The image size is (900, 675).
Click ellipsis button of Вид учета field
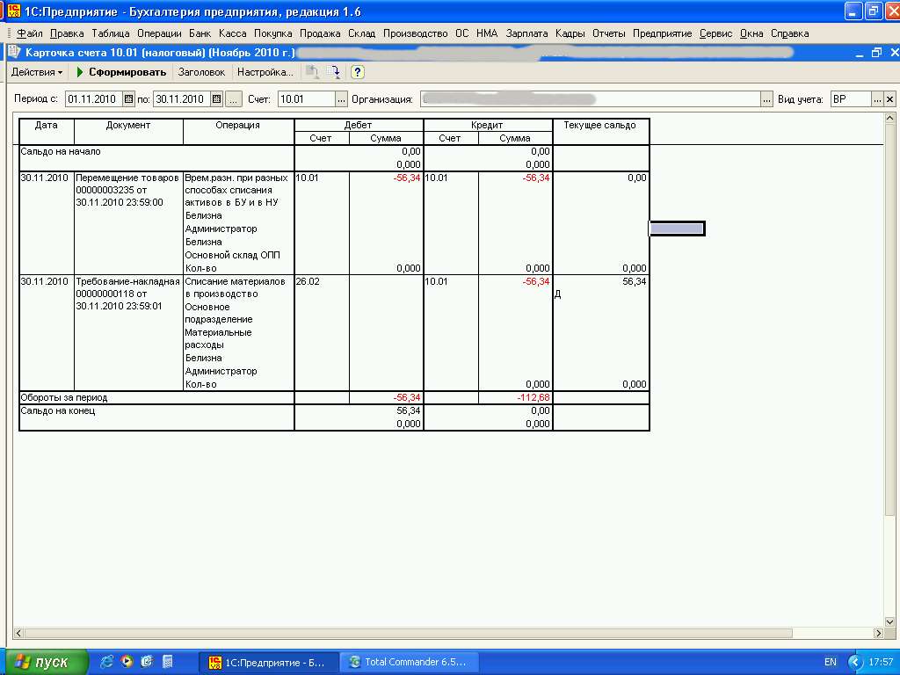tap(877, 99)
